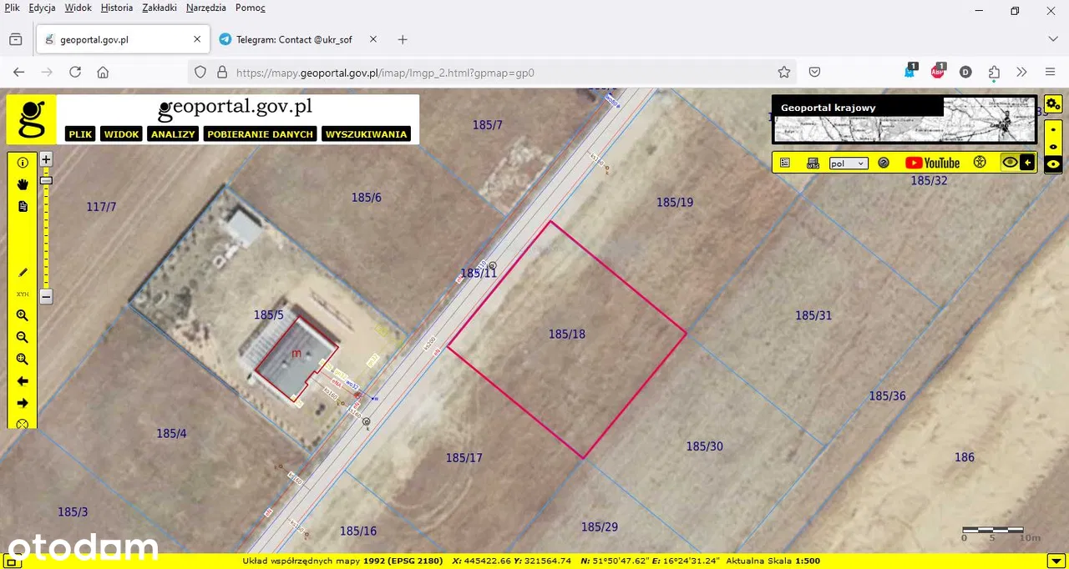Open the Zakładki browser menu

160,8
